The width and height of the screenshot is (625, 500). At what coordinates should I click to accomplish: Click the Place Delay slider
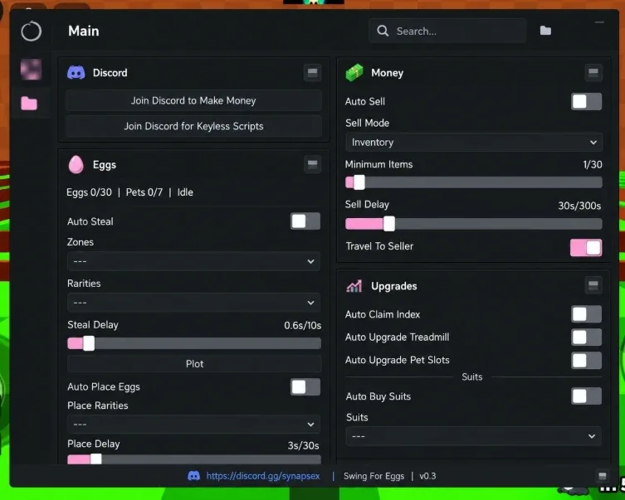pyautogui.click(x=194, y=459)
